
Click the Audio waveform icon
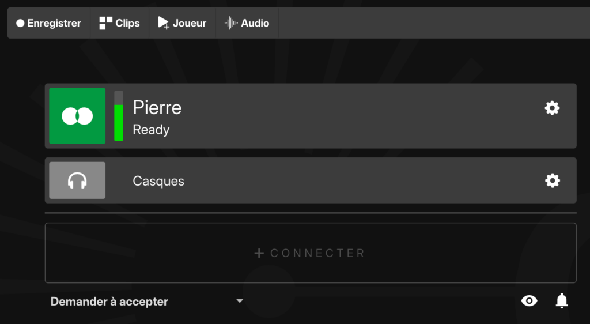[x=231, y=23]
